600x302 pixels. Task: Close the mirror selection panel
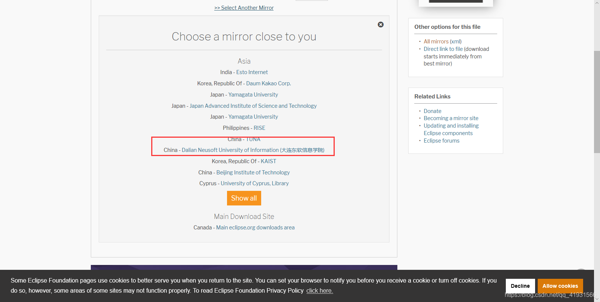[x=380, y=25]
